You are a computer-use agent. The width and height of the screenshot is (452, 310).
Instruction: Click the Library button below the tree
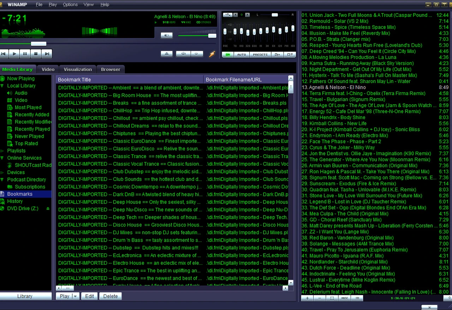tap(25, 296)
